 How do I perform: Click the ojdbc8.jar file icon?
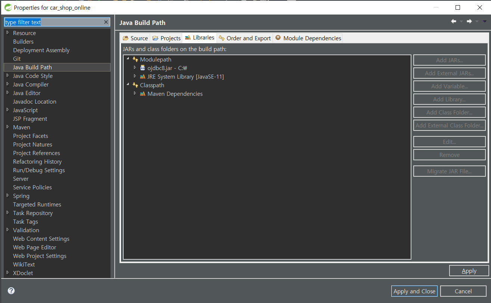tap(143, 68)
